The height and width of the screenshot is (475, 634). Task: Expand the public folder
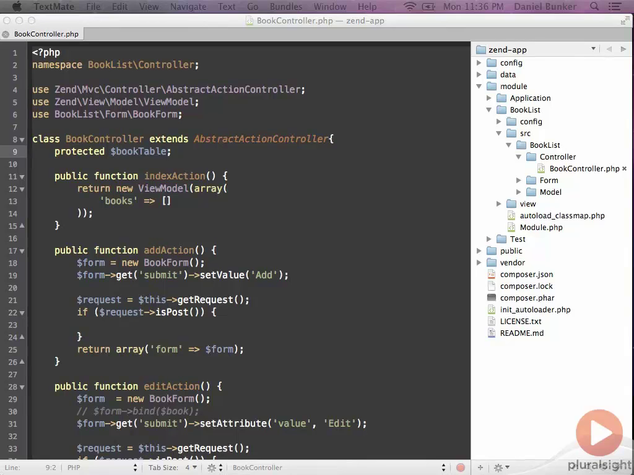tap(479, 250)
